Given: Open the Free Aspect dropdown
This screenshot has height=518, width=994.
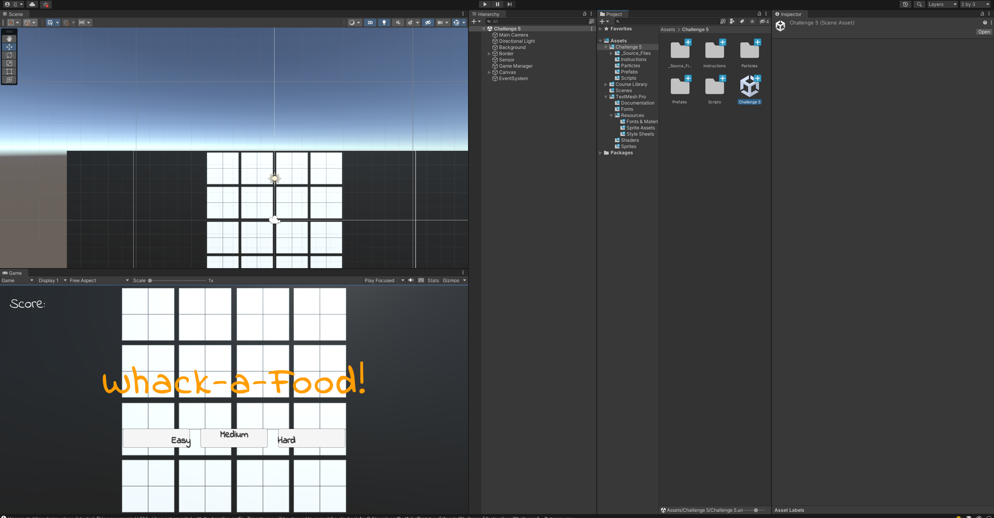Looking at the screenshot, I should (99, 280).
